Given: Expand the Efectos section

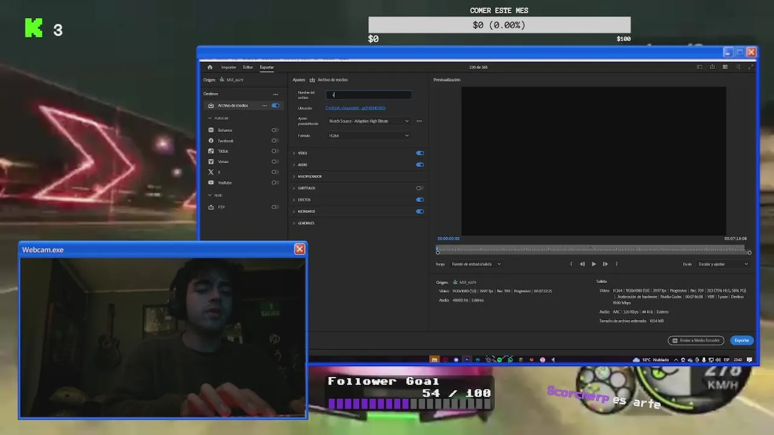Looking at the screenshot, I should (x=294, y=199).
